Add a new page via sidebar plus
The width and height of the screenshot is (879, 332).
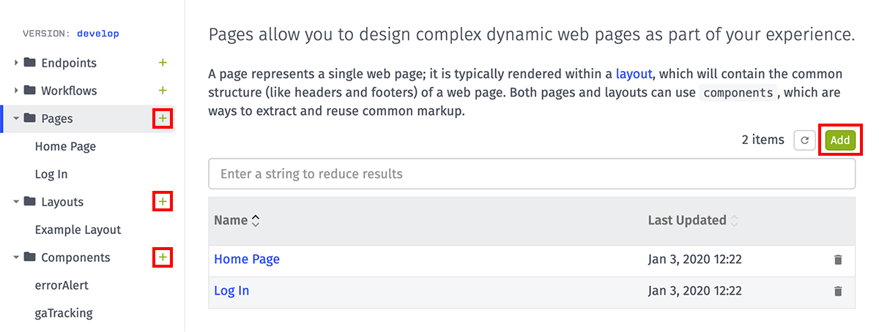(163, 118)
